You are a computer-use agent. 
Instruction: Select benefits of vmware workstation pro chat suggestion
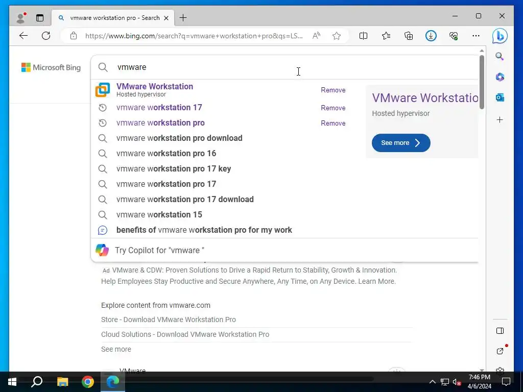(204, 230)
